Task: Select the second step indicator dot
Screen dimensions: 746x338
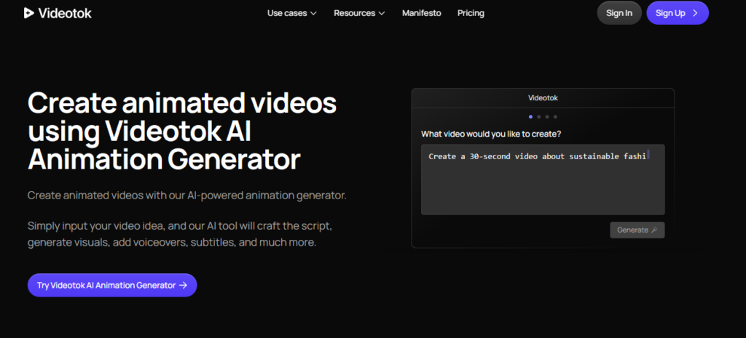Action: click(538, 117)
